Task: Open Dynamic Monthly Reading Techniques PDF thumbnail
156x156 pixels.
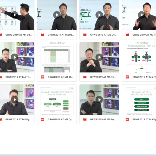Action: pyautogui.click(x=139, y=100)
